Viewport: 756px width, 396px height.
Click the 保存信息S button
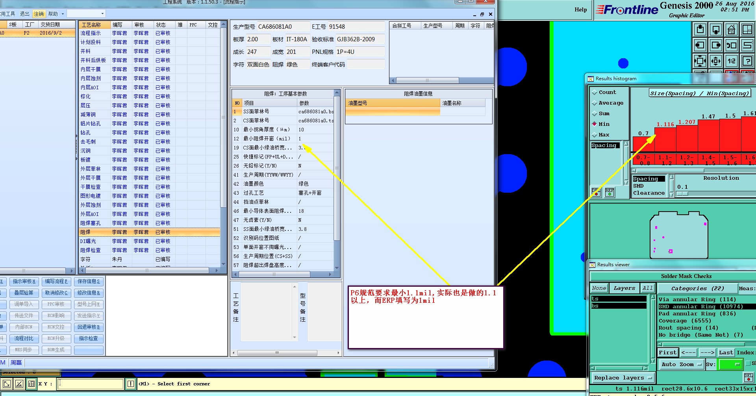[89, 282]
